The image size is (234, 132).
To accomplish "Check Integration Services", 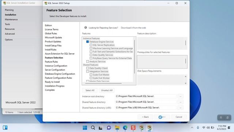I will click(87, 71).
